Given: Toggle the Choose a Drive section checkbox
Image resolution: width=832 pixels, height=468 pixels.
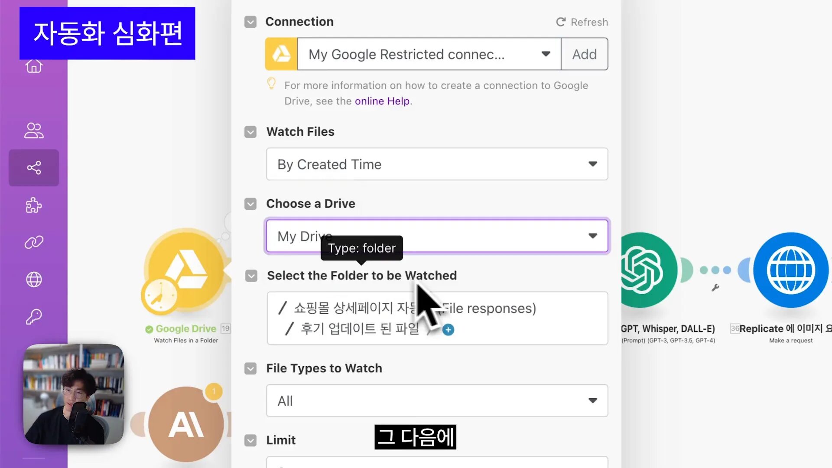Looking at the screenshot, I should [x=250, y=203].
